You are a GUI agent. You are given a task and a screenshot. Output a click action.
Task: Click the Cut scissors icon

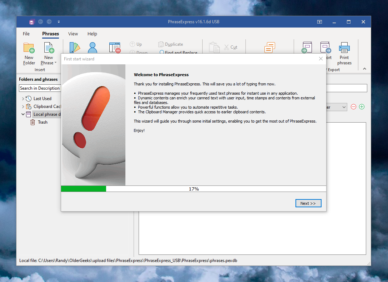click(227, 47)
